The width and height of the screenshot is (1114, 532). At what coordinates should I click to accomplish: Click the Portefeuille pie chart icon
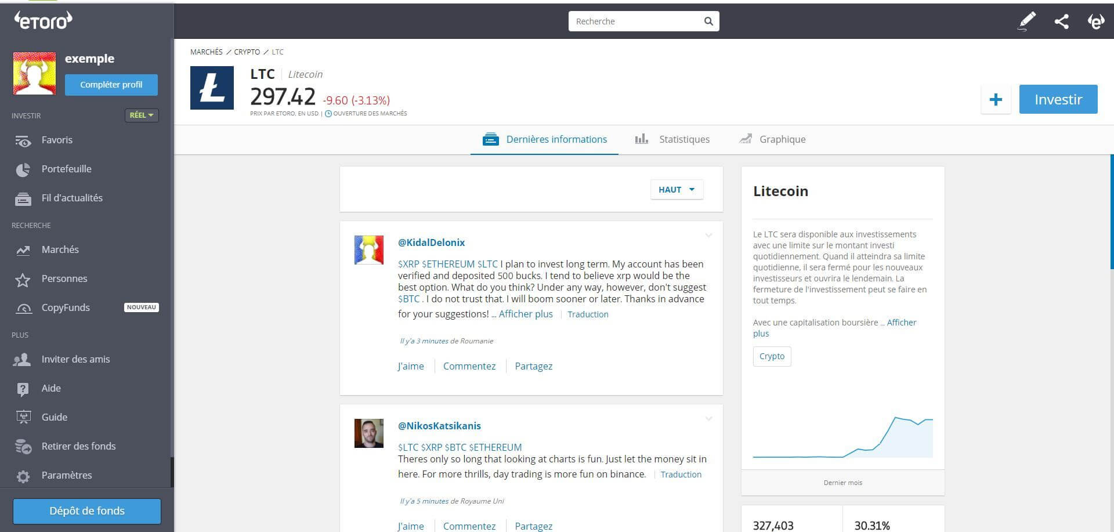click(23, 169)
